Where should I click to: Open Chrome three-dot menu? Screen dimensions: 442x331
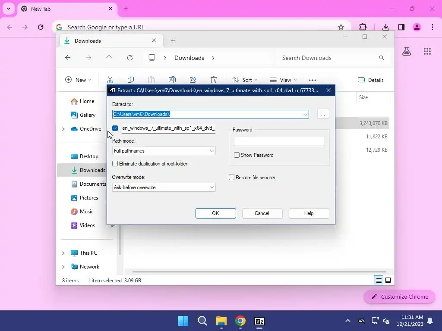[x=433, y=27]
